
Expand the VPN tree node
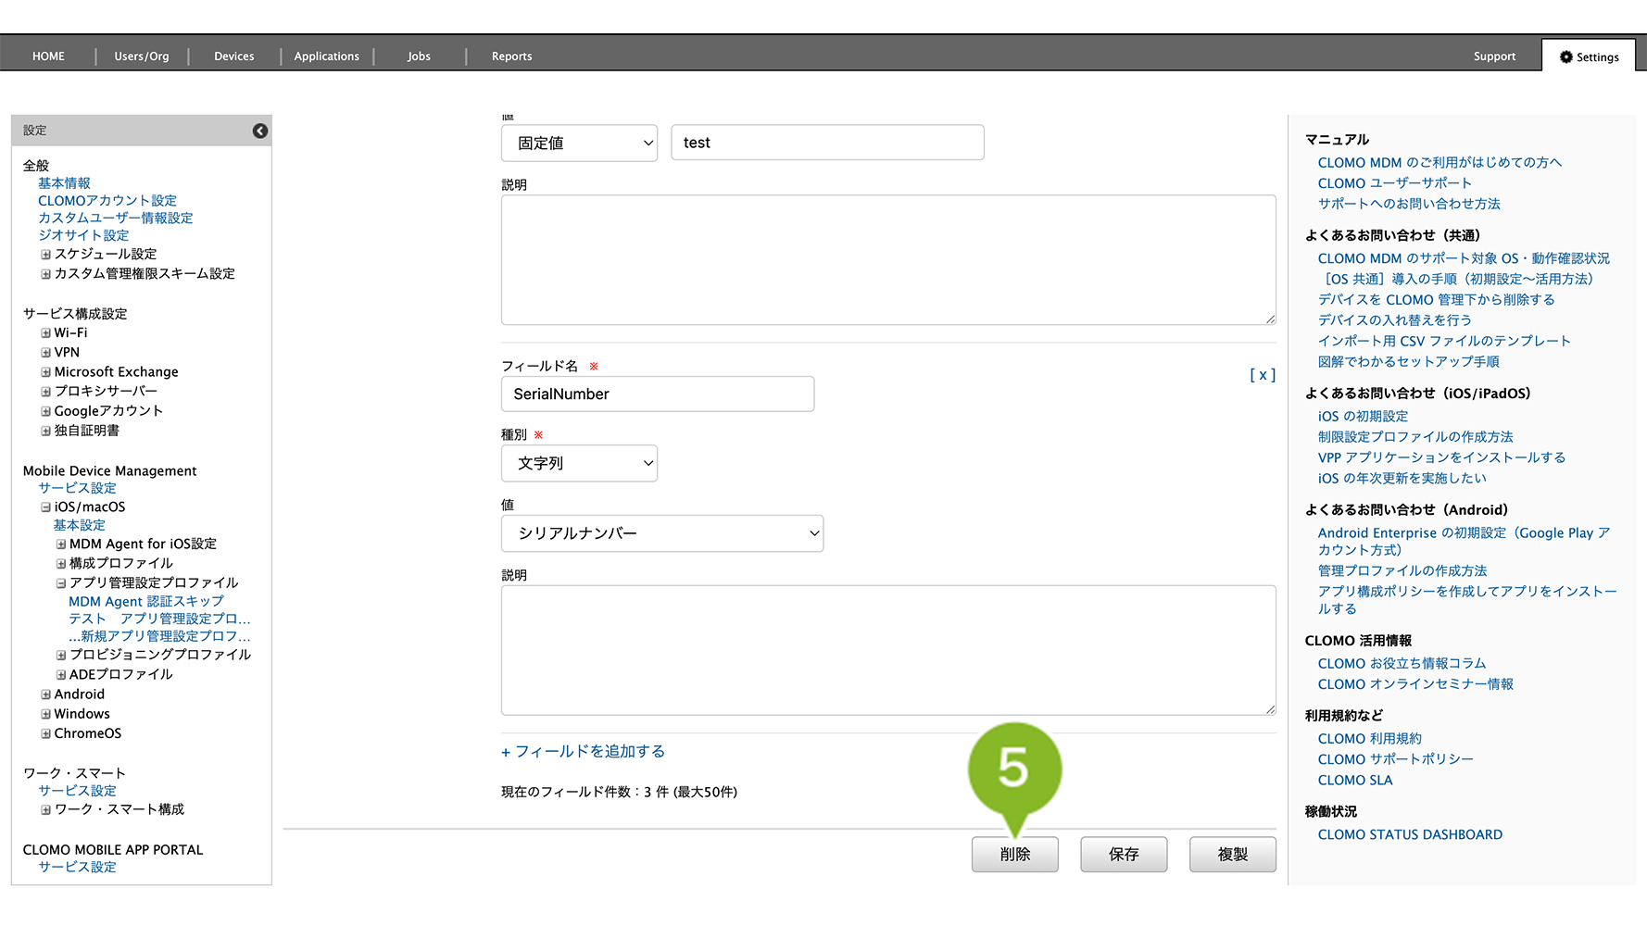click(45, 353)
